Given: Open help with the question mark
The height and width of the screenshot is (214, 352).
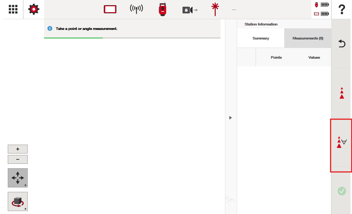Looking at the screenshot, I should point(342,10).
